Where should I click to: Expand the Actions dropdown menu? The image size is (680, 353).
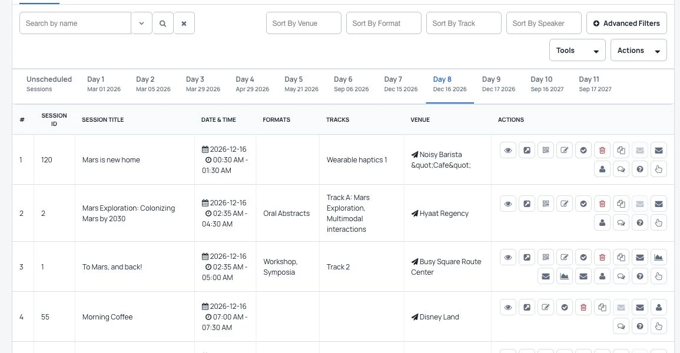click(x=638, y=50)
